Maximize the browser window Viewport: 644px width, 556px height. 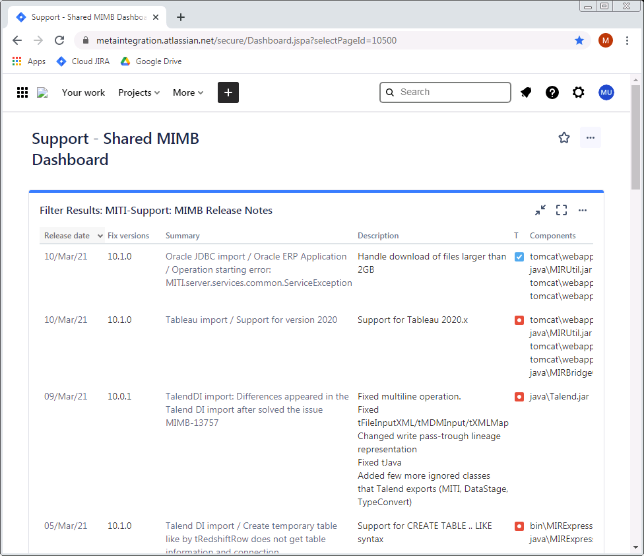[x=604, y=6]
